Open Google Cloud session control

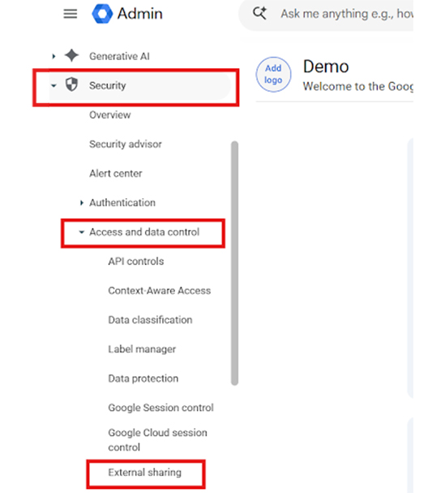(157, 440)
